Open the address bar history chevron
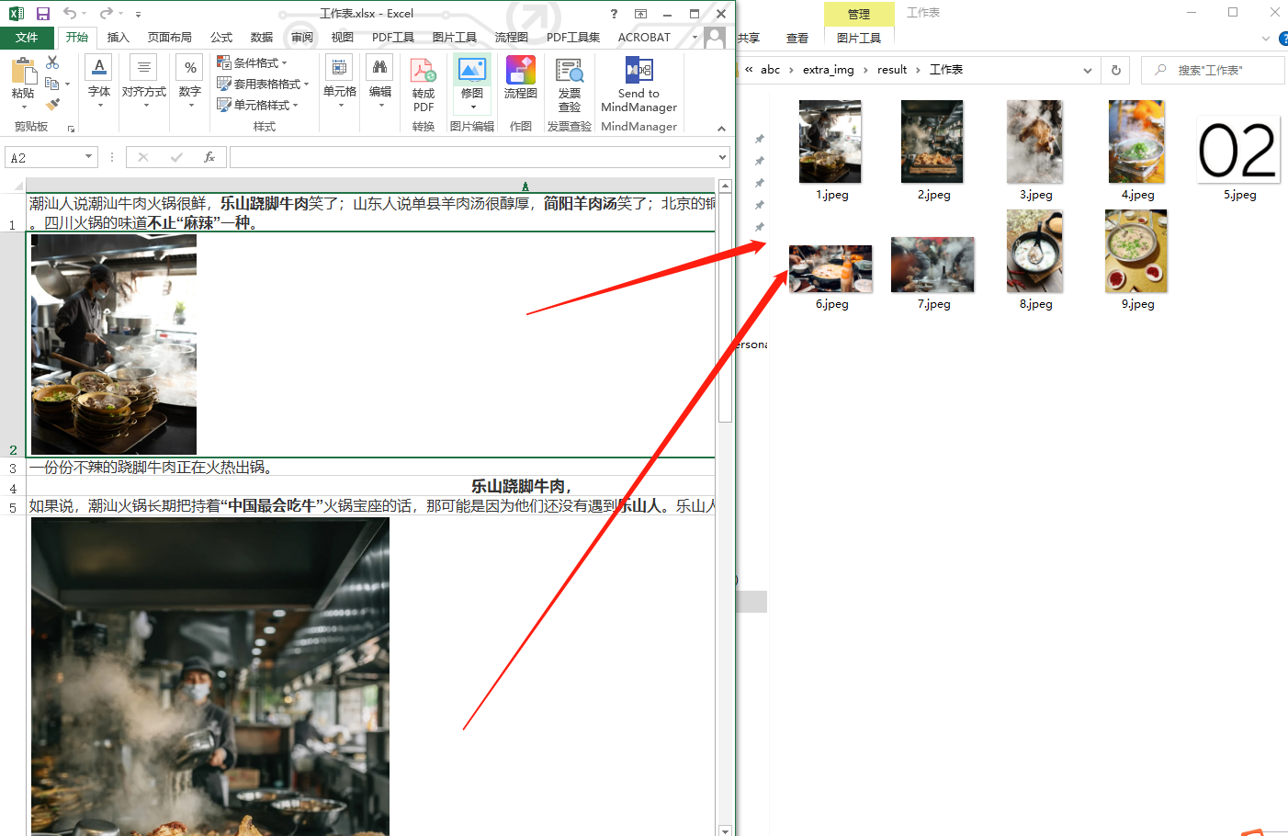Viewport: 1288px width, 836px height. pos(1088,69)
